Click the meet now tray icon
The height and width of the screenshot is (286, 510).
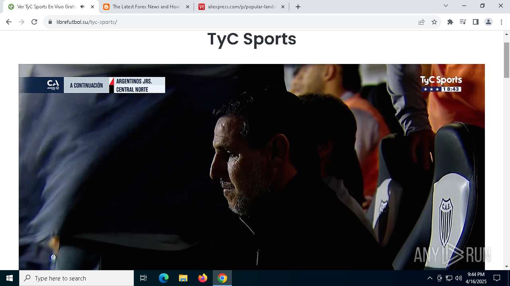pyautogui.click(x=439, y=278)
